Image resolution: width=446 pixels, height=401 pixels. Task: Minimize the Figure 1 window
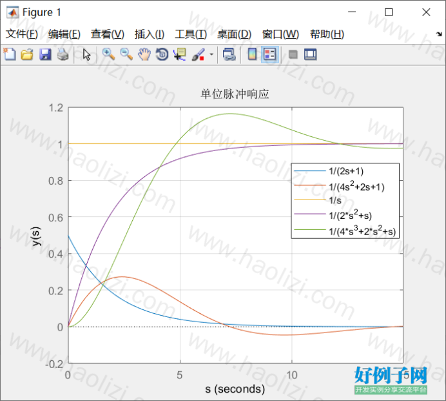352,12
